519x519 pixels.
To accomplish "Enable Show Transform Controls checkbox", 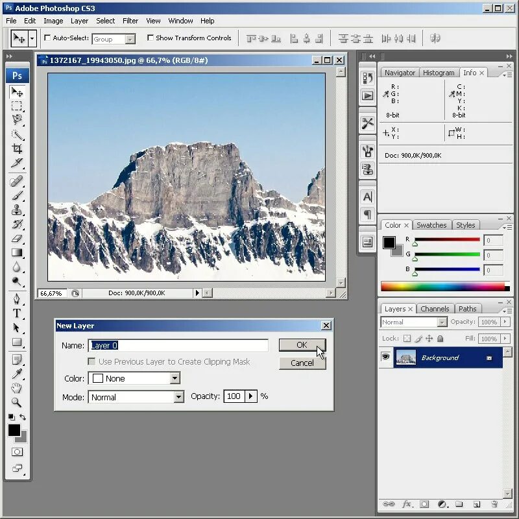I will 151,38.
